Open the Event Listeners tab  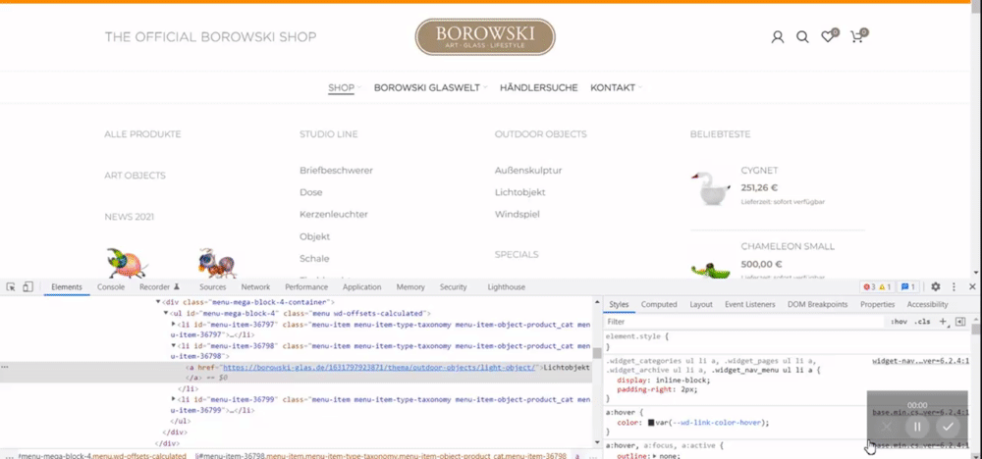[749, 305]
